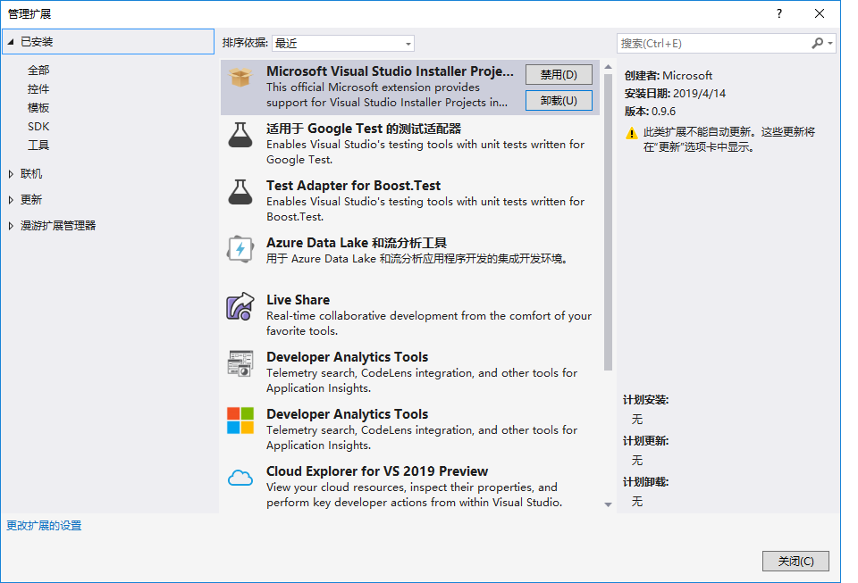Click the flask icon for Google Test adapter
The image size is (858, 583).
click(x=240, y=137)
